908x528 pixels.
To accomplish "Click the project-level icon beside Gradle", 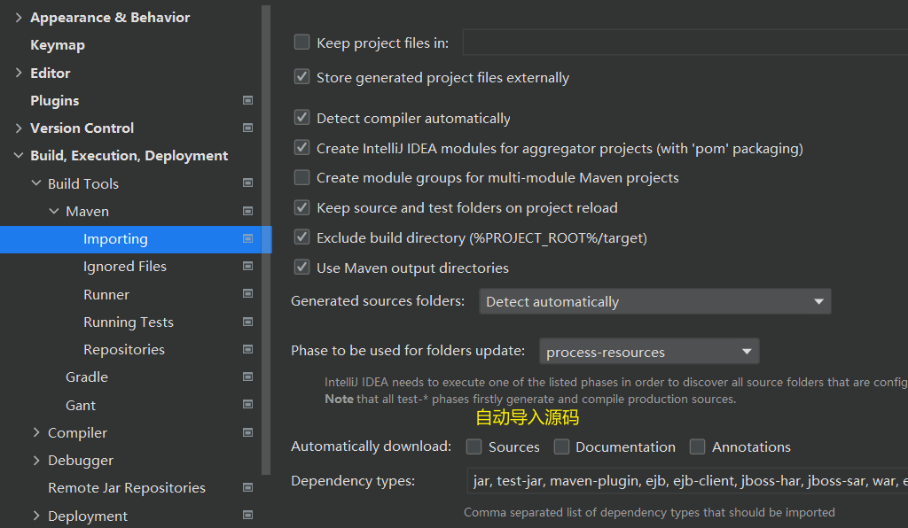I will click(x=248, y=377).
